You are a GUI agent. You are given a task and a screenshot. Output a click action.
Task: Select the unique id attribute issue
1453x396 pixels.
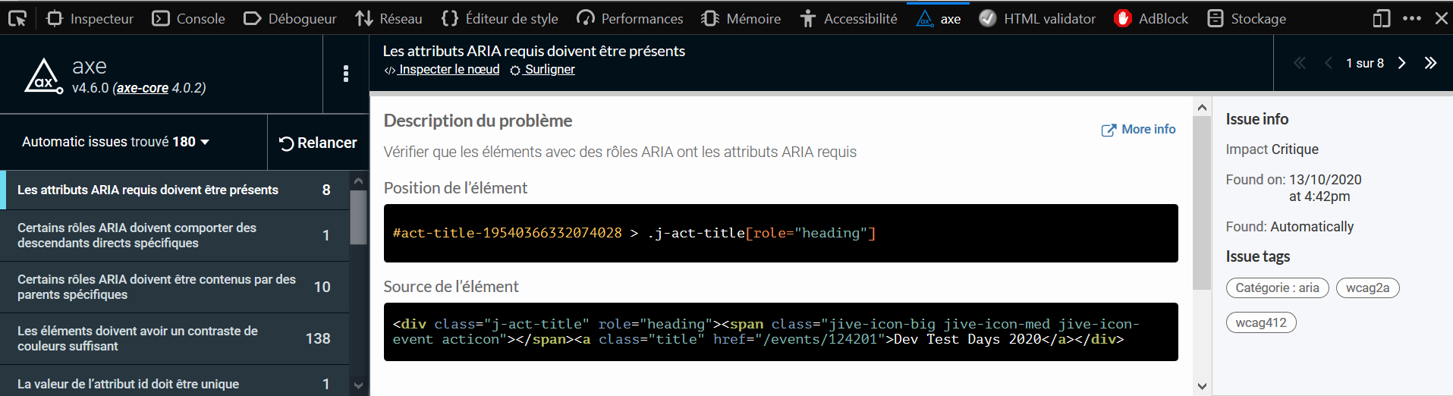pyautogui.click(x=175, y=384)
